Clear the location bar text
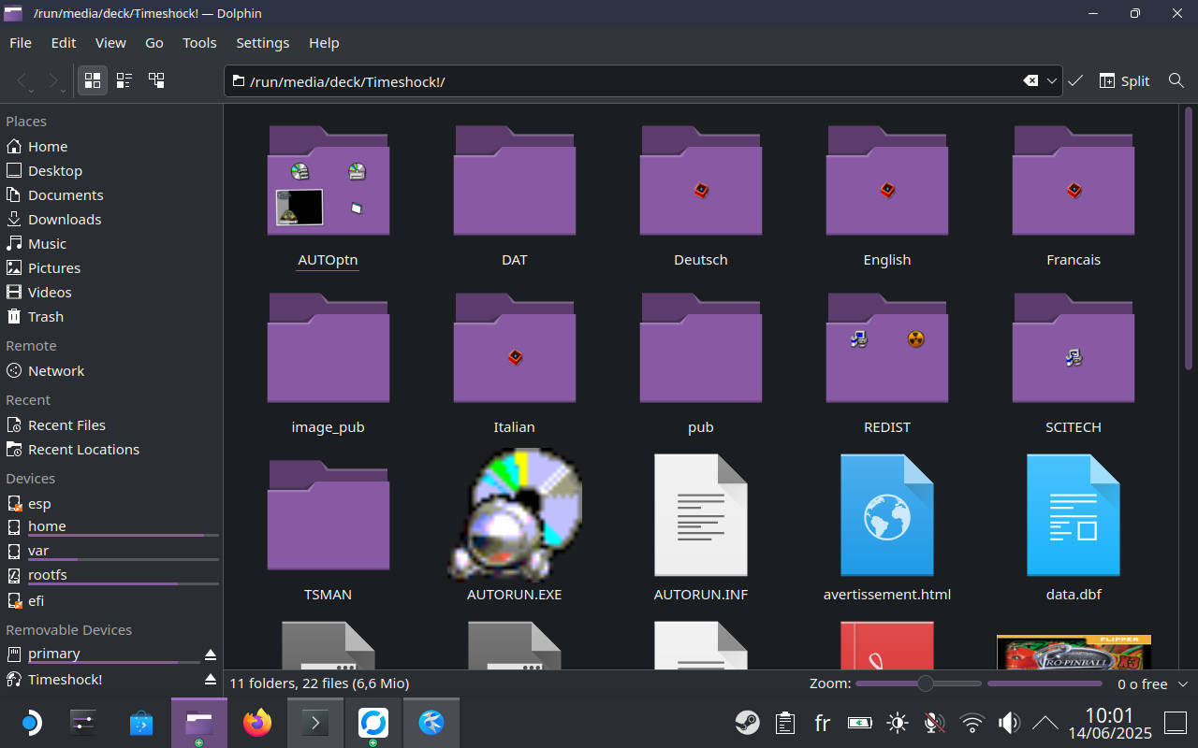The height and width of the screenshot is (748, 1198). tap(1030, 81)
